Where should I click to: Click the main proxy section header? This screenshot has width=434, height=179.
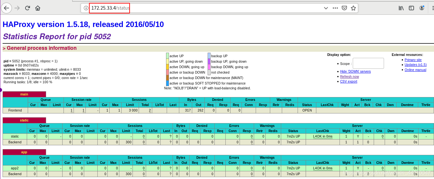tap(24, 94)
